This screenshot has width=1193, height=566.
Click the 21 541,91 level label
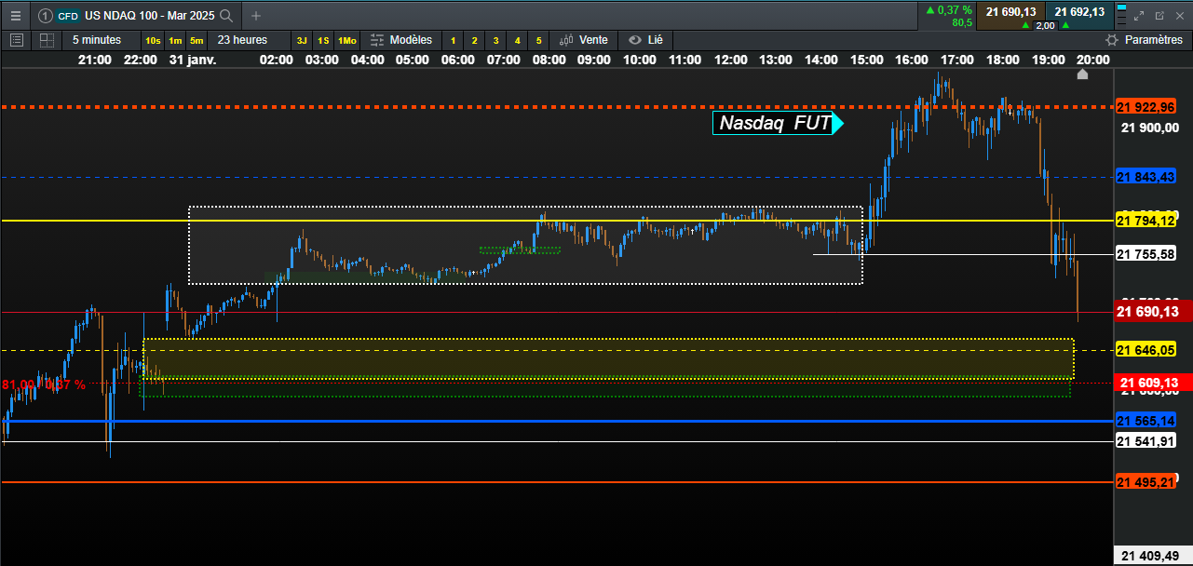(1146, 441)
